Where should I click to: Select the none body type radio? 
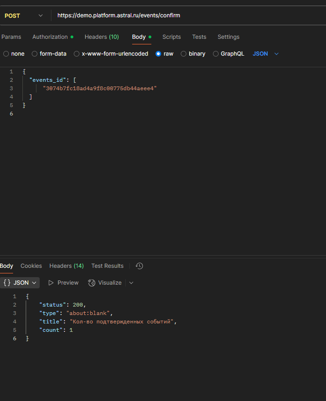pyautogui.click(x=6, y=54)
